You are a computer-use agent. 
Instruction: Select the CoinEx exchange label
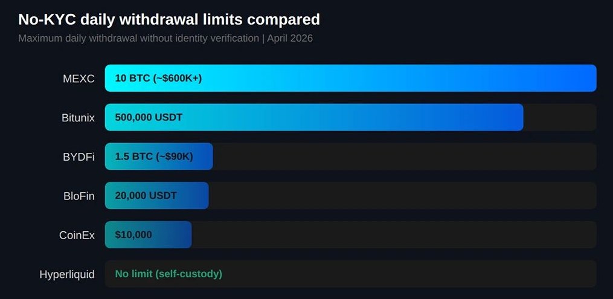(x=77, y=235)
